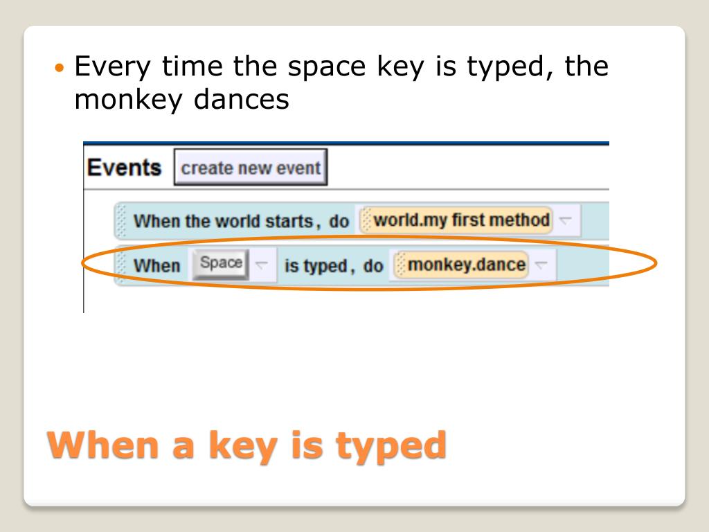Open the world.my first method dropdown arrow
709x532 pixels.
[x=565, y=220]
